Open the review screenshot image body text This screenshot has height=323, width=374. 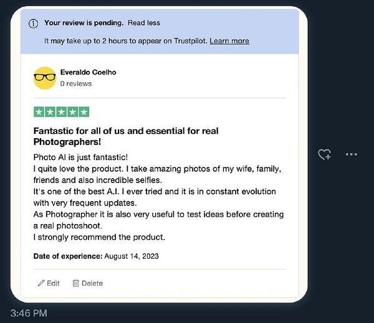pyautogui.click(x=158, y=197)
